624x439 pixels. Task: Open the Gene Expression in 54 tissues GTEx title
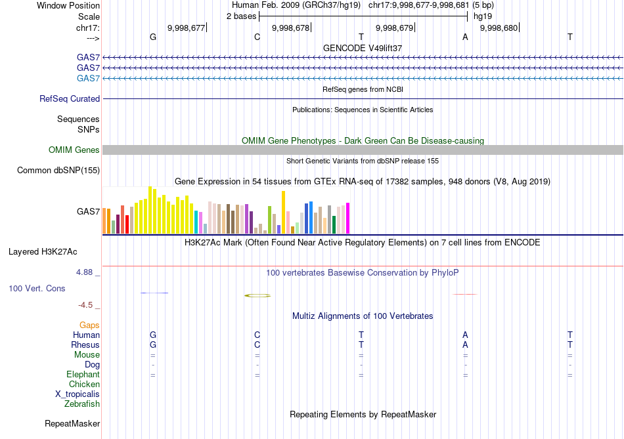363,182
